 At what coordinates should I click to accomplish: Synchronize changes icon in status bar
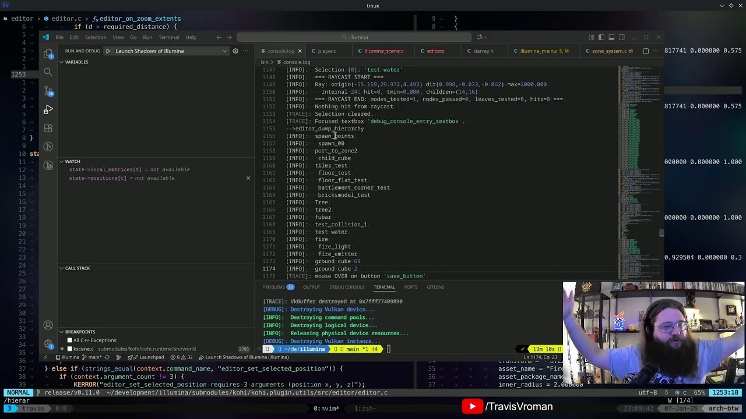click(107, 357)
